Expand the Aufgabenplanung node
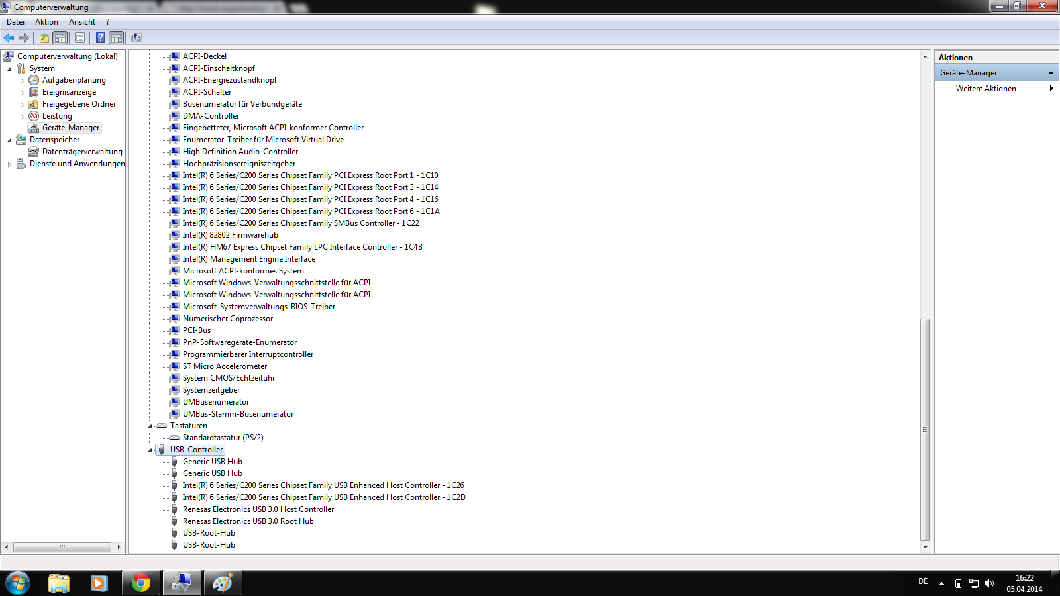This screenshot has height=596, width=1060. click(x=22, y=81)
